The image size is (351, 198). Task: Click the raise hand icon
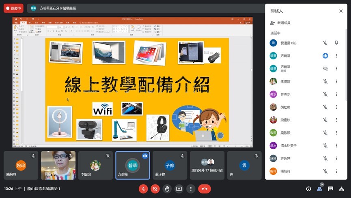pos(167,189)
